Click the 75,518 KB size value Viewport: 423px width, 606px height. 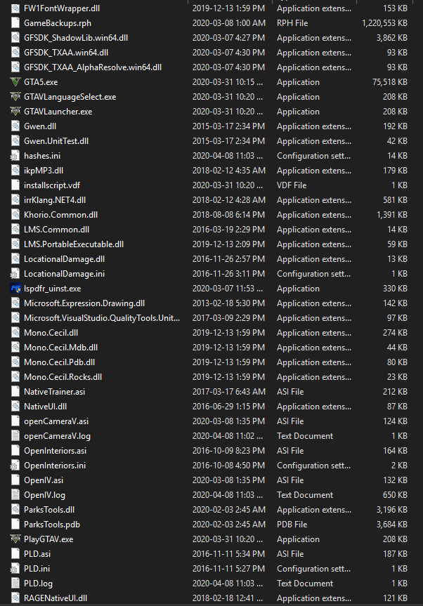tap(390, 82)
